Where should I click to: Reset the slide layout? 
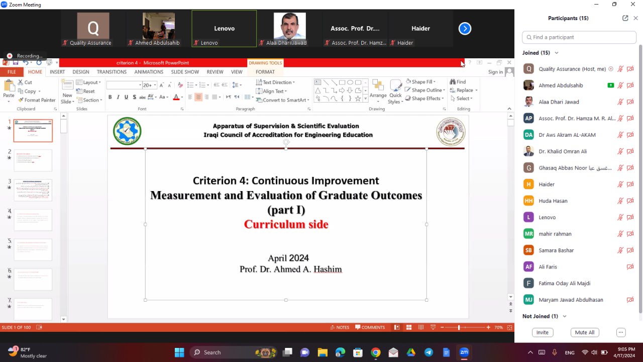coord(85,92)
